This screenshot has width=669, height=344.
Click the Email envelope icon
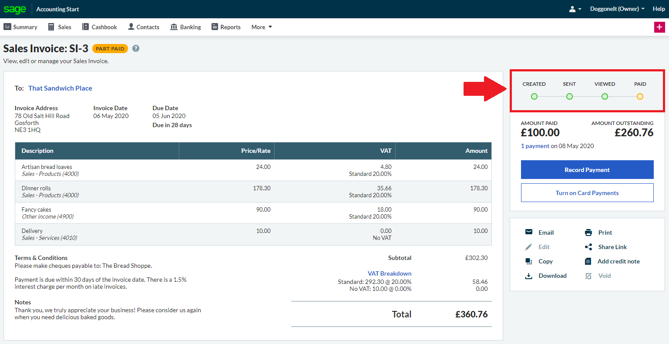pyautogui.click(x=529, y=232)
